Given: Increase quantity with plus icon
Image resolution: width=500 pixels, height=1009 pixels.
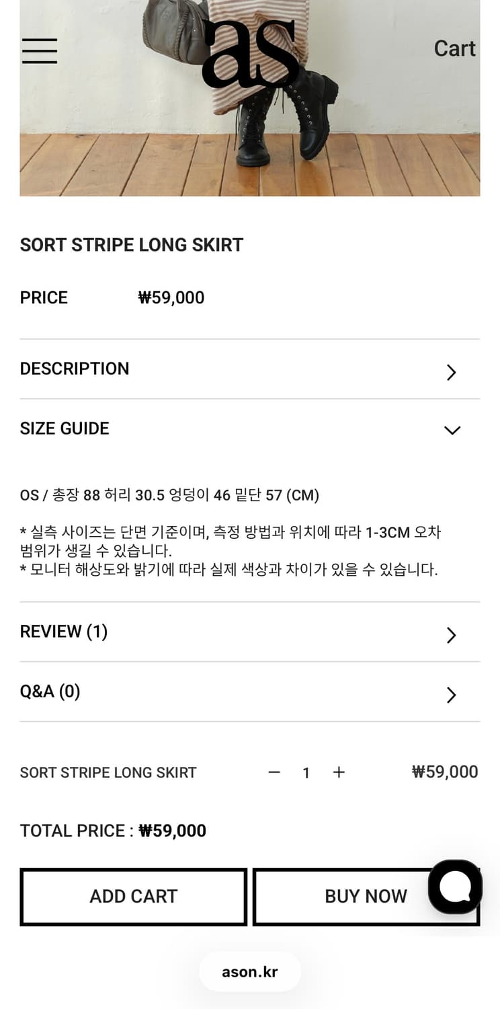Looking at the screenshot, I should tap(339, 772).
